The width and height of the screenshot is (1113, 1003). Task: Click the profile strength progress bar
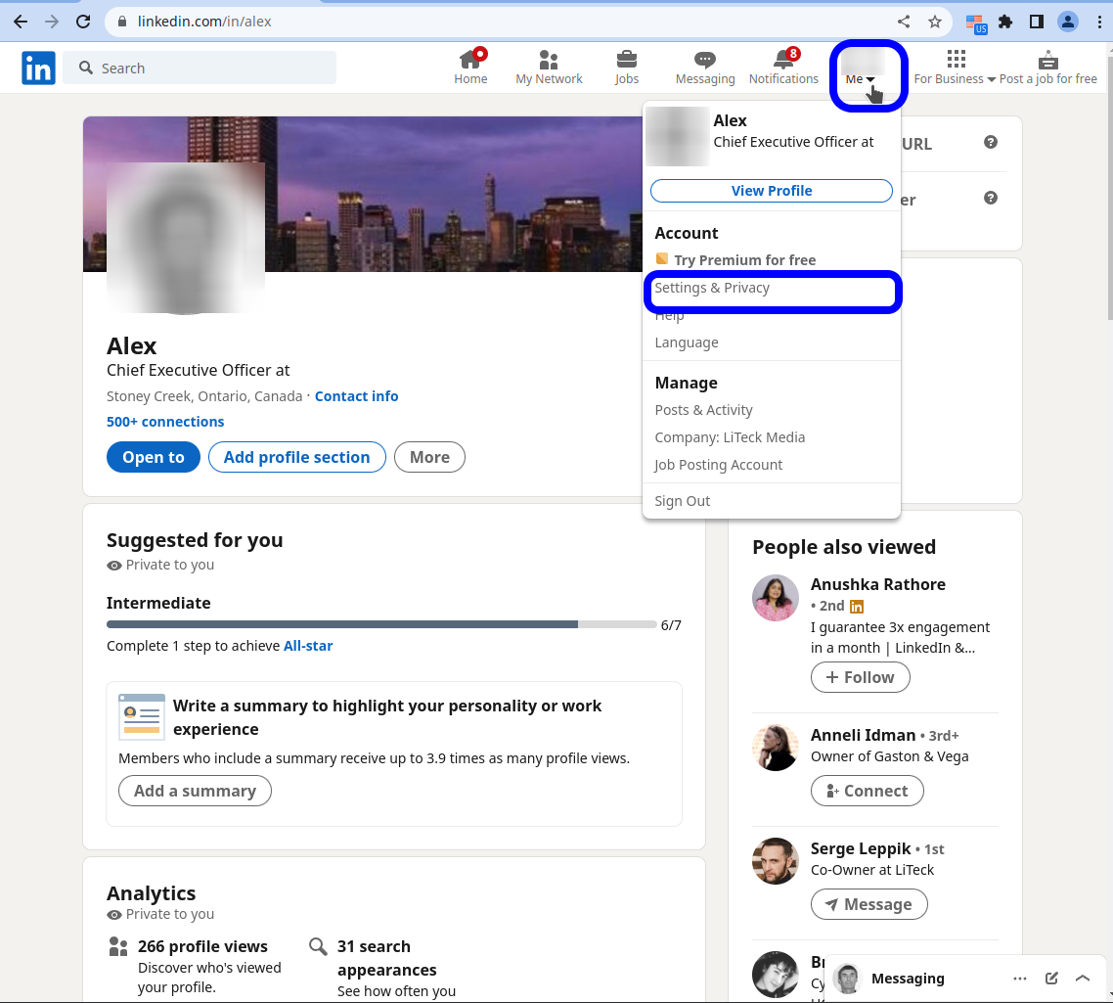[x=381, y=624]
